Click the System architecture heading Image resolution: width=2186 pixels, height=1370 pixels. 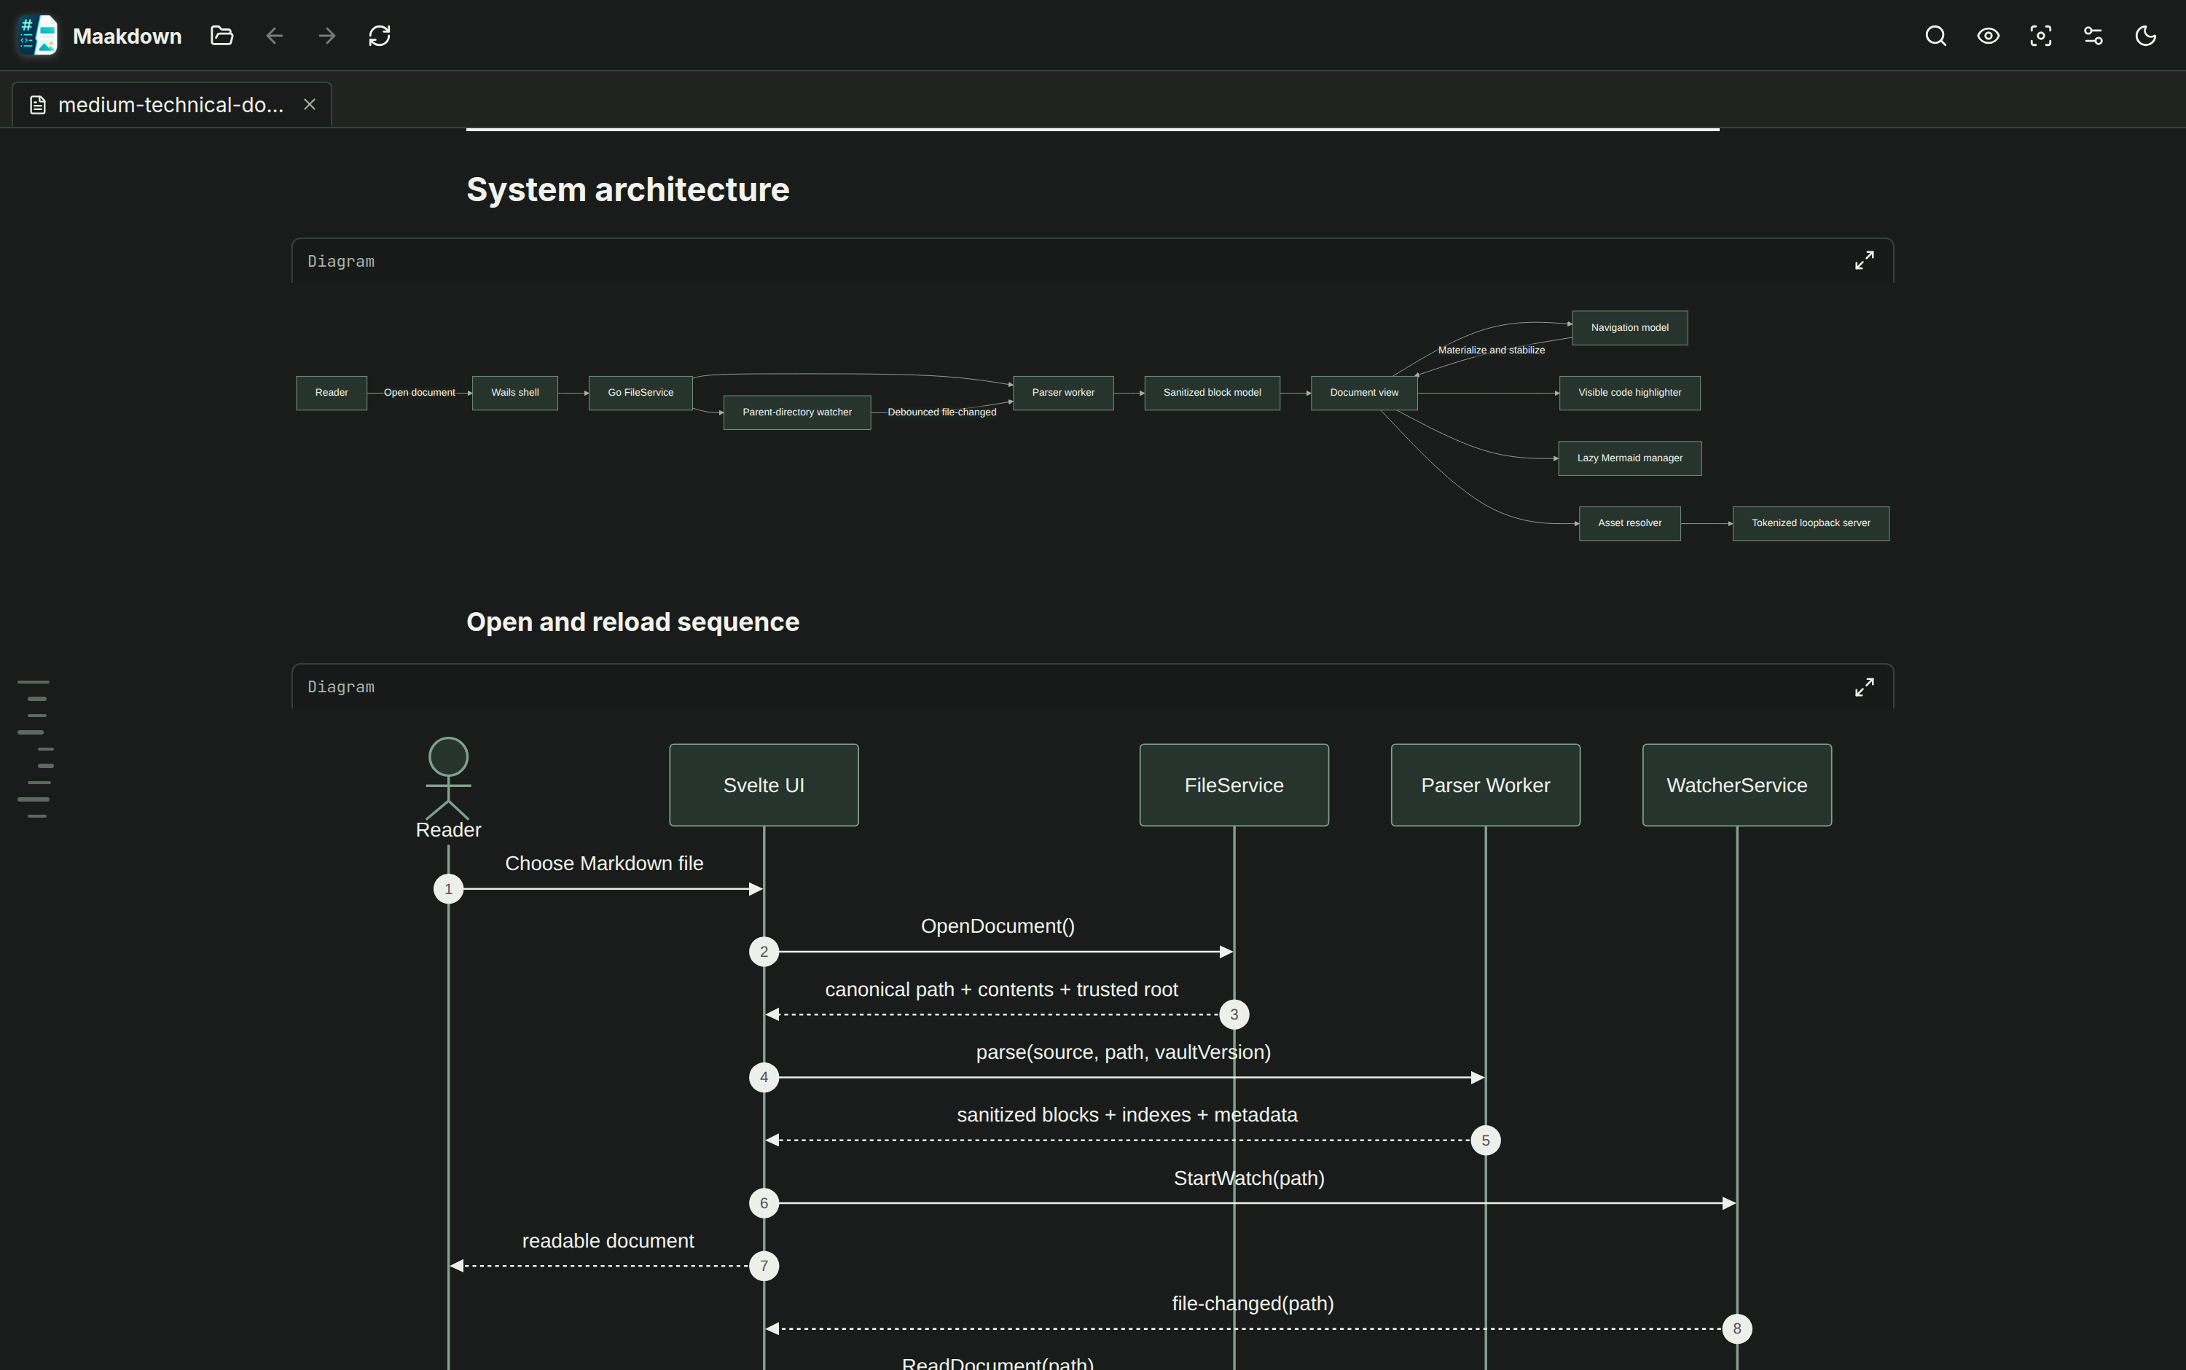click(628, 190)
